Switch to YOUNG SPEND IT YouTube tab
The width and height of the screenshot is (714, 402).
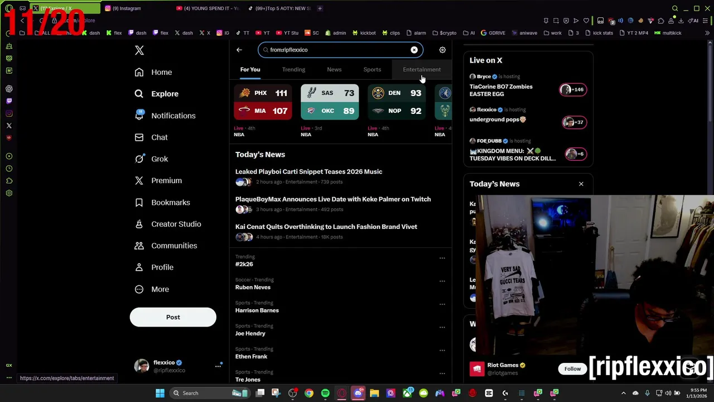tap(208, 8)
